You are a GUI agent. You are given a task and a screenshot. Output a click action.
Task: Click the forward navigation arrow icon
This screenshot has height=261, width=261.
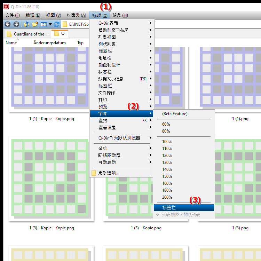click(x=16, y=24)
